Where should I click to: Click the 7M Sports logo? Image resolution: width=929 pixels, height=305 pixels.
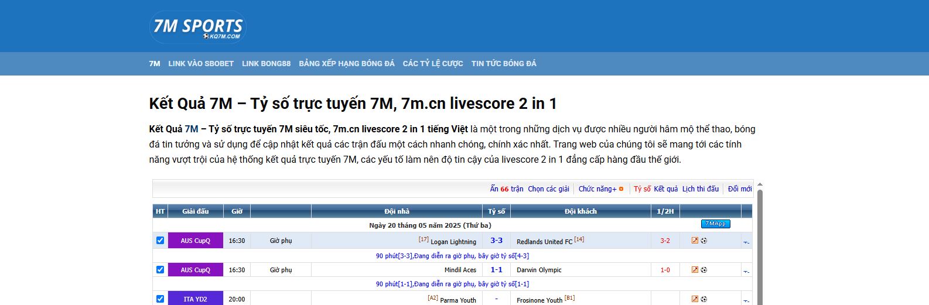pos(197,27)
